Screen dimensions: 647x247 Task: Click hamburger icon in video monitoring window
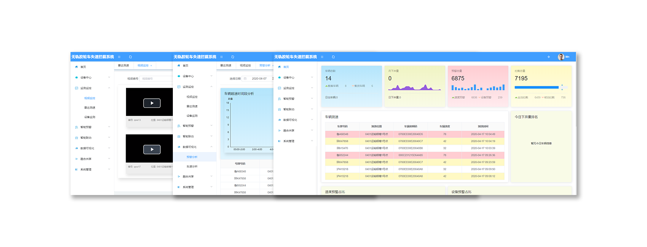(119, 57)
